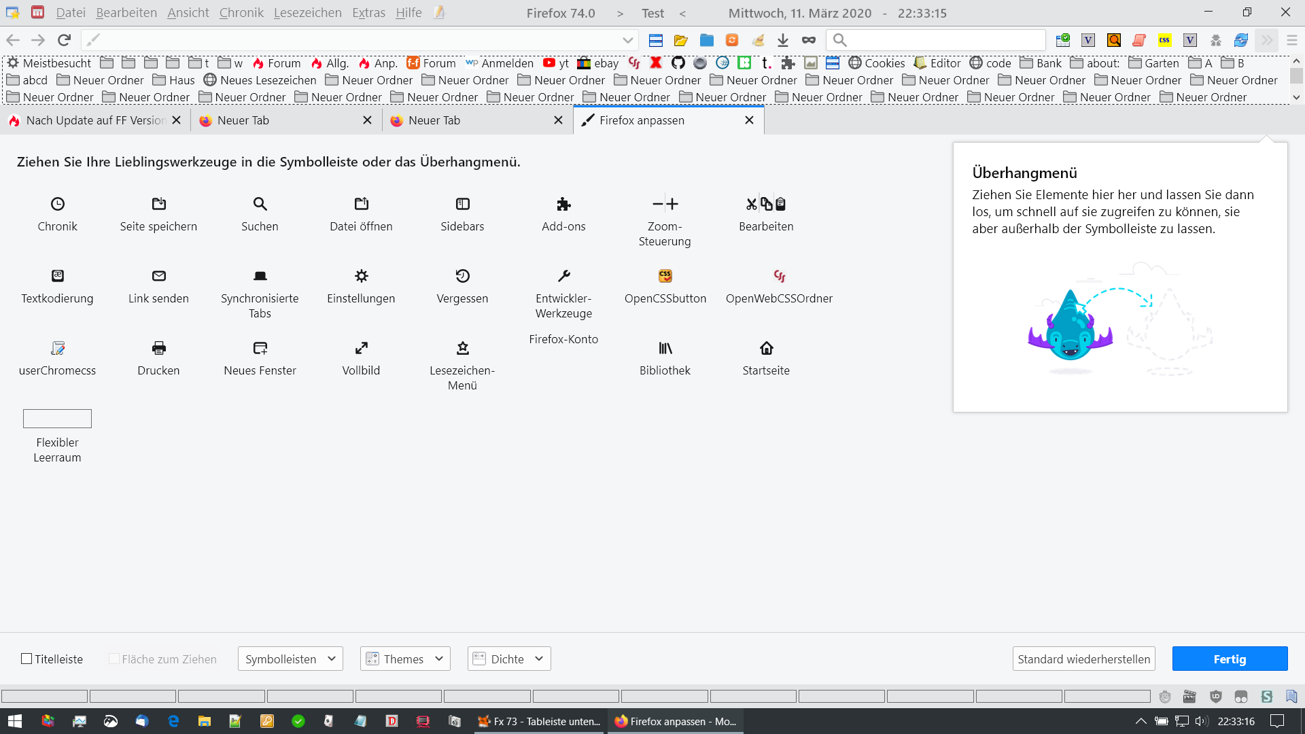Enable the Titelleiste checkbox
This screenshot has width=1305, height=734.
pos(27,659)
